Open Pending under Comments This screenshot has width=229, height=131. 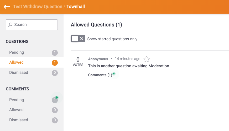coord(32,100)
